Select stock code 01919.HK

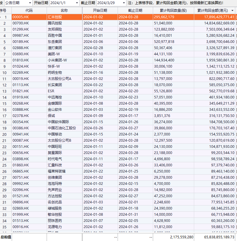click(29, 97)
